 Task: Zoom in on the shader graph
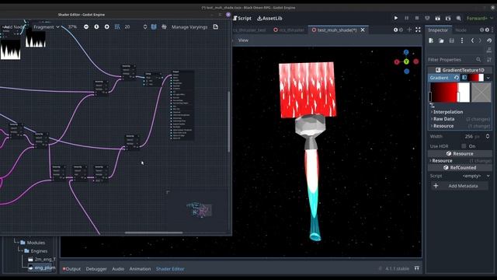[107, 27]
